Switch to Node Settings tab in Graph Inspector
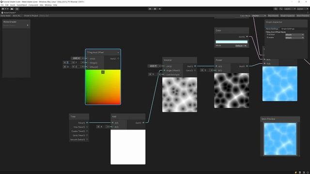Screen dimensions: 310x174 (x=272, y=29)
